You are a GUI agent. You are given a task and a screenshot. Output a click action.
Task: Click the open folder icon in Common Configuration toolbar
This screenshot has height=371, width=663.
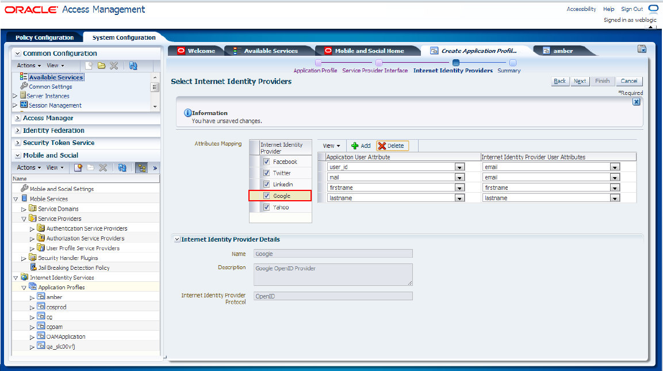101,66
